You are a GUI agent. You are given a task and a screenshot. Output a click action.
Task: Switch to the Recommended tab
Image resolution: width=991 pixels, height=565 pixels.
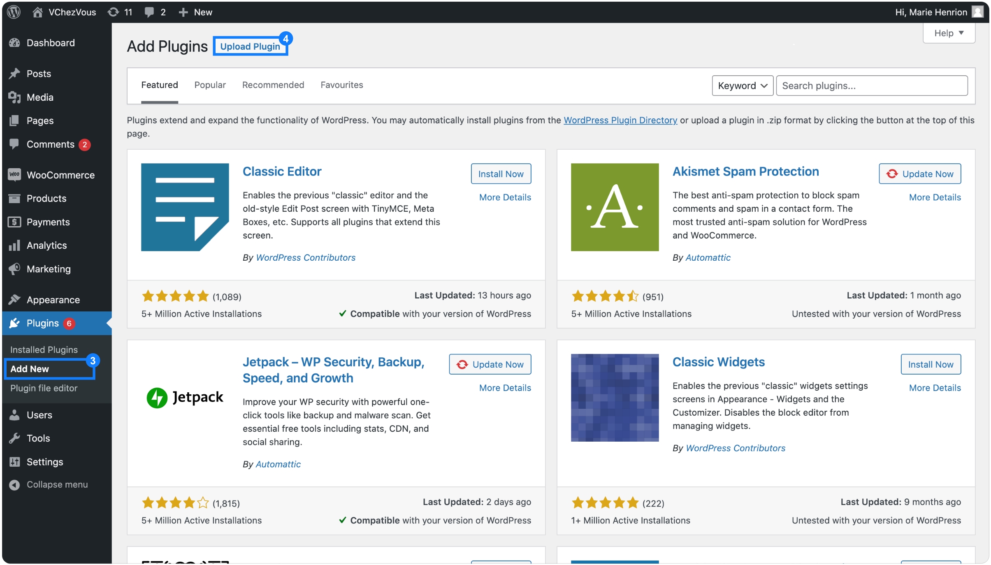coord(273,85)
